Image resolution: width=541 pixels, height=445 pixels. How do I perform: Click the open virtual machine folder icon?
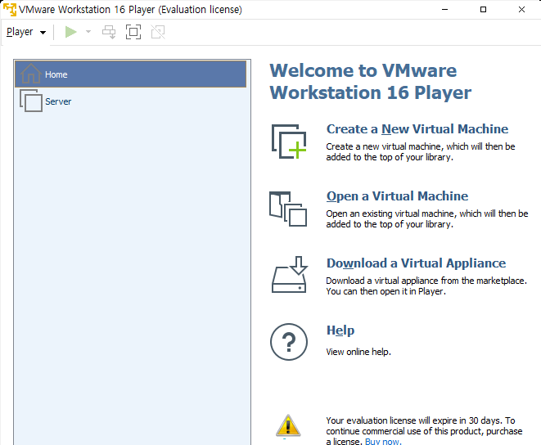click(288, 209)
